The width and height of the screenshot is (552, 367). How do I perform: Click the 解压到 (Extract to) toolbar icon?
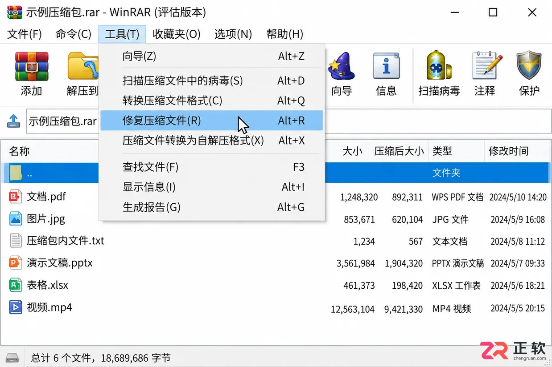point(83,66)
